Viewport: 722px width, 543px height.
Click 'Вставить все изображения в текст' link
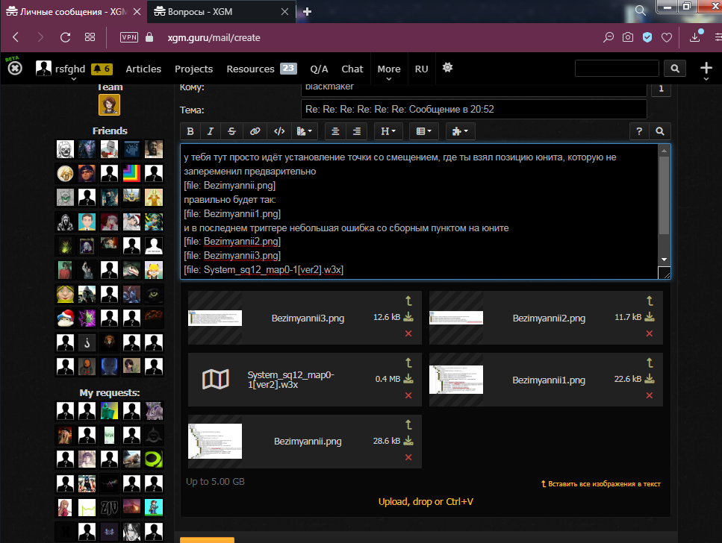(601, 484)
